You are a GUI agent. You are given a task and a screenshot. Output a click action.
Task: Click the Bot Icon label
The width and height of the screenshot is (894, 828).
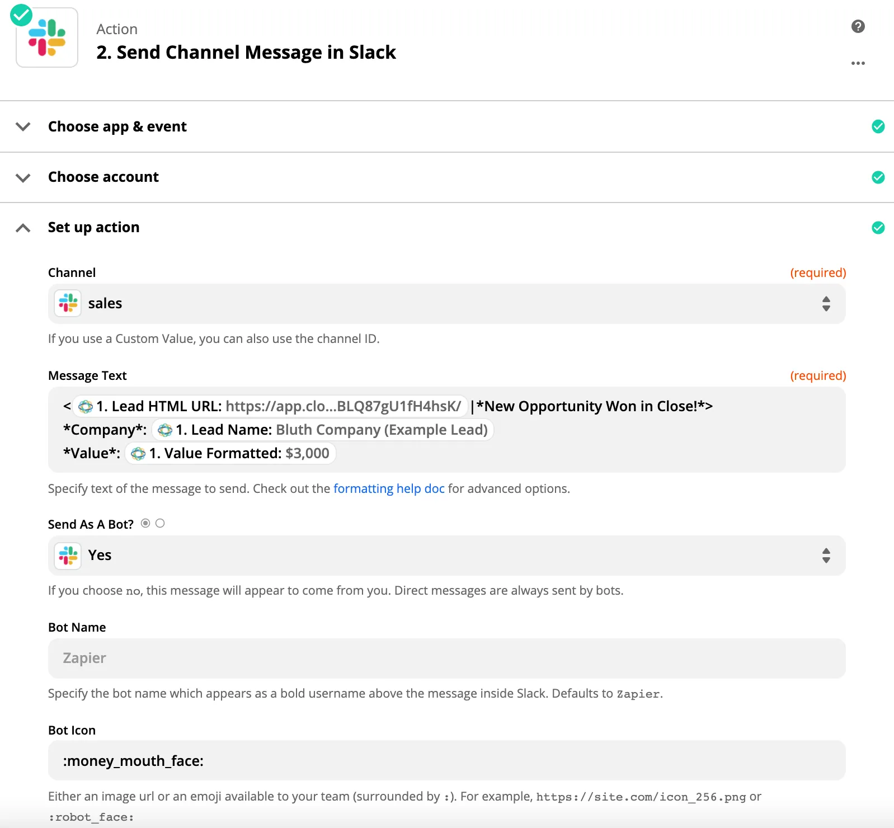coord(72,730)
